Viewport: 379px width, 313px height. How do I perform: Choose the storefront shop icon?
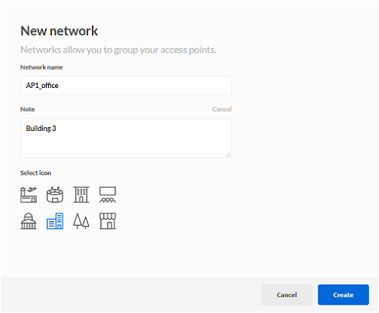pos(108,221)
